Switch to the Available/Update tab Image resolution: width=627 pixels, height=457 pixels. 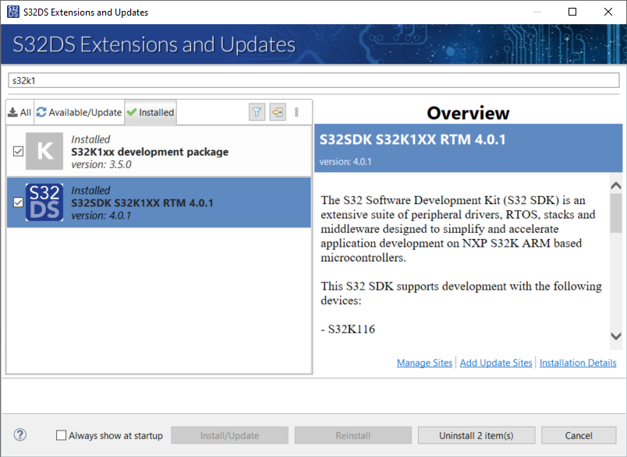click(x=79, y=112)
